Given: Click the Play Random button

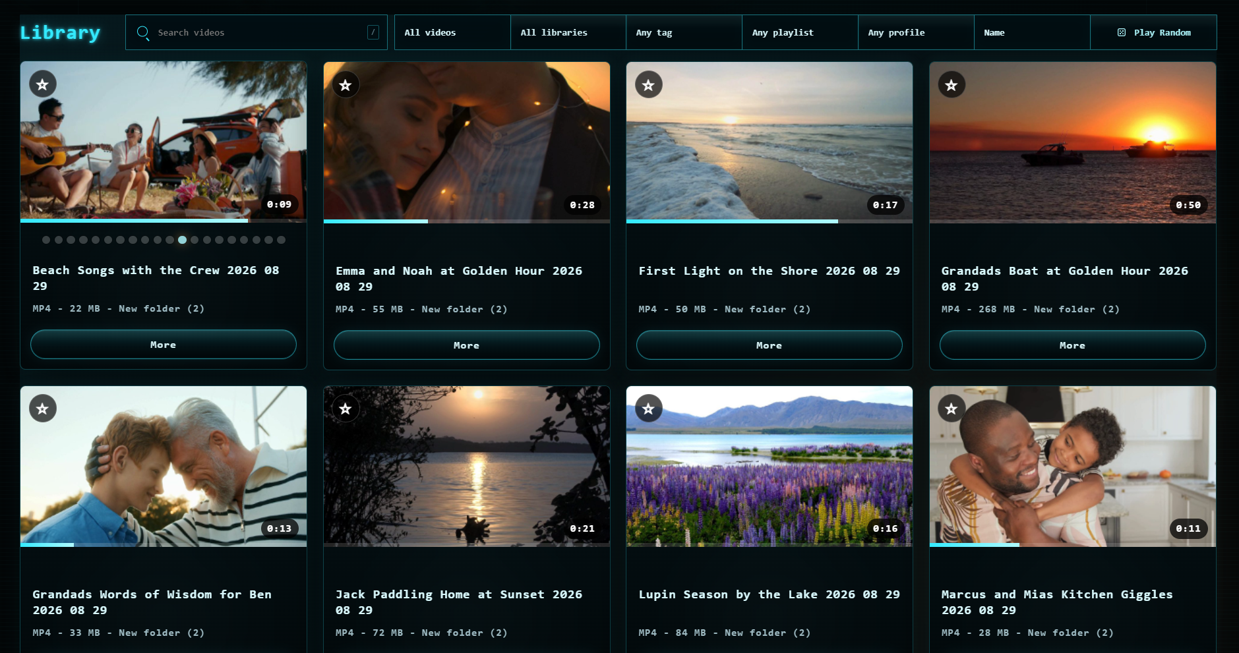Looking at the screenshot, I should pos(1154,32).
